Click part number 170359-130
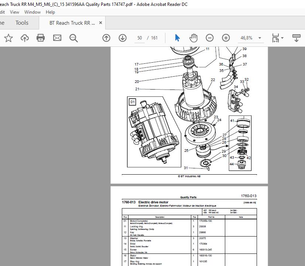Viewport: 305px width, 266px height. [x=205, y=221]
